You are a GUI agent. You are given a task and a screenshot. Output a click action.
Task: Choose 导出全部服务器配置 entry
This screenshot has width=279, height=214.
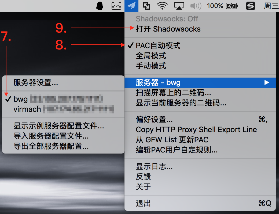pyautogui.click(x=63, y=146)
